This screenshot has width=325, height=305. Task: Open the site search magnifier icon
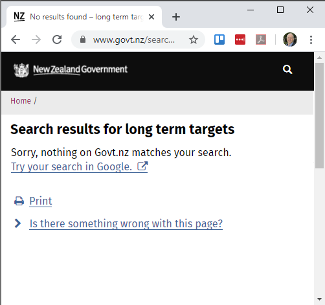pos(287,69)
